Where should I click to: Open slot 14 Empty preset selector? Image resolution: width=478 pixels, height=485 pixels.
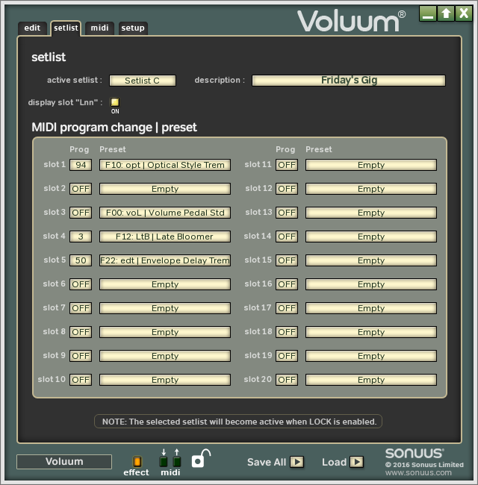pyautogui.click(x=371, y=237)
